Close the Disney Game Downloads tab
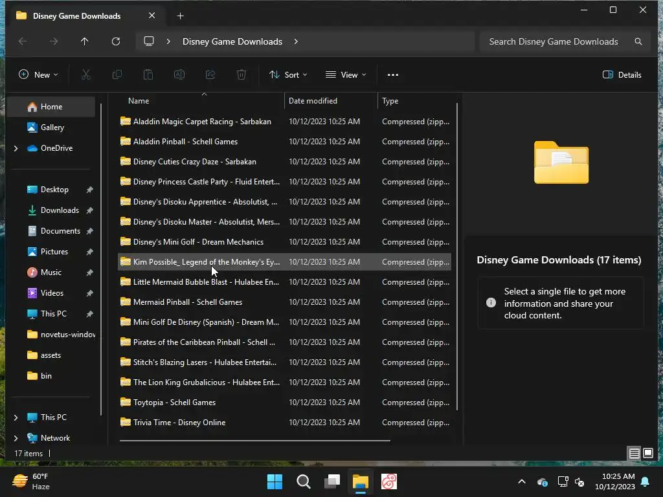 click(152, 16)
